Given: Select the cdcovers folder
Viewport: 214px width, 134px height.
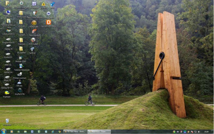Looking at the screenshot, I should pos(21,22).
